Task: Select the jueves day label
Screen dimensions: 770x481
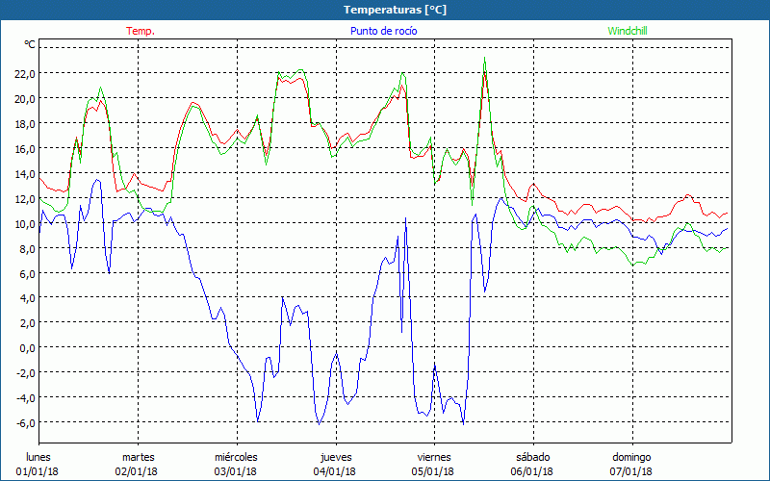Action: [334, 457]
